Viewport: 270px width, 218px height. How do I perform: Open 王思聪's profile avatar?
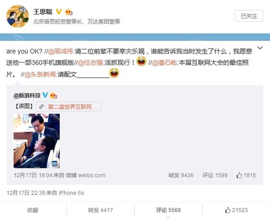(x=18, y=16)
